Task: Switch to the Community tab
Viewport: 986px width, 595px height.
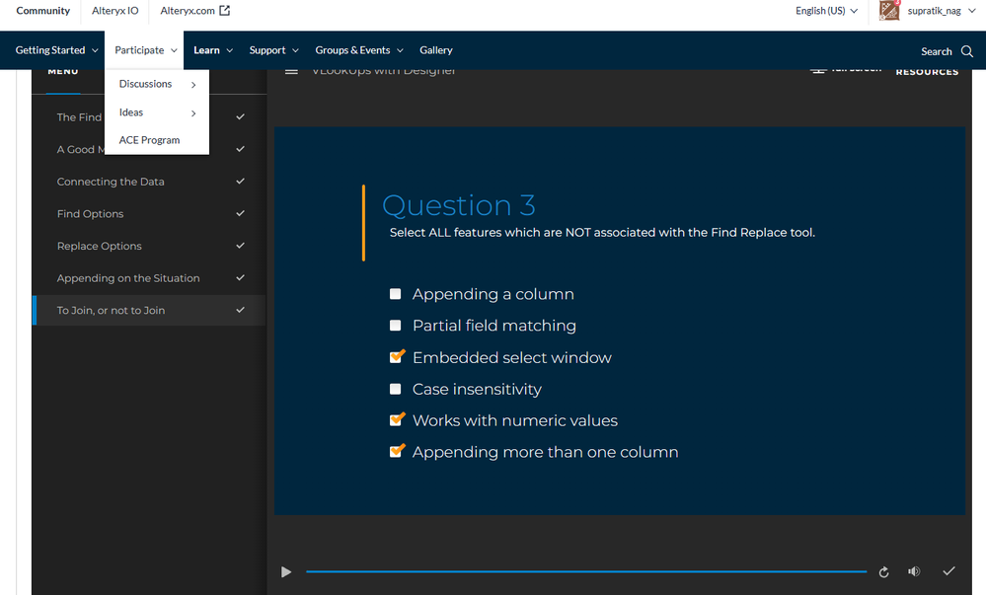Action: 42,10
